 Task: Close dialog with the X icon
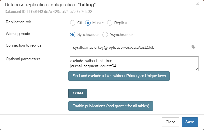point(198,4)
